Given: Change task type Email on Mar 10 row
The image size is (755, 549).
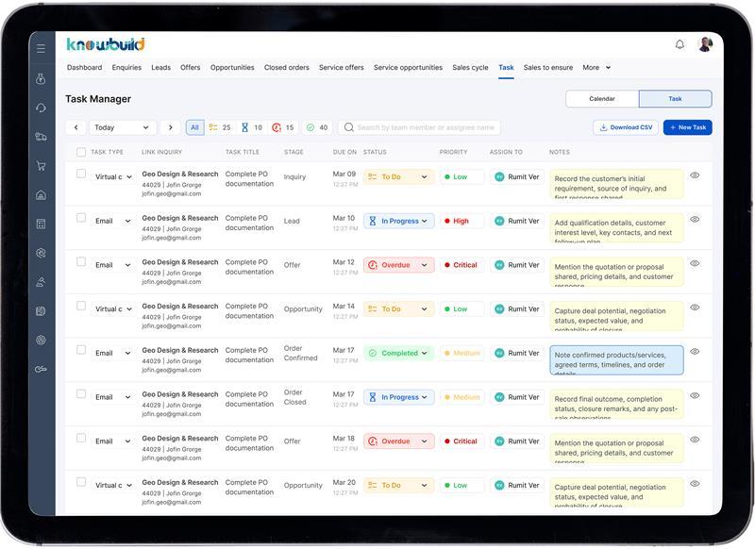Looking at the screenshot, I should point(113,221).
